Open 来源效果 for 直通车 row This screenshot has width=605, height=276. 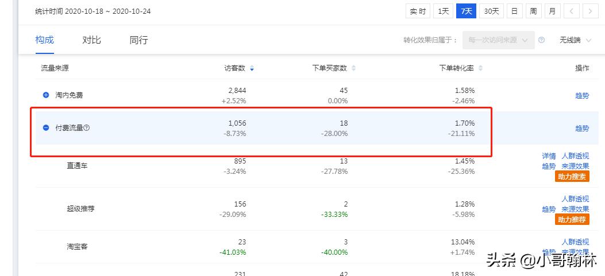[575, 166]
